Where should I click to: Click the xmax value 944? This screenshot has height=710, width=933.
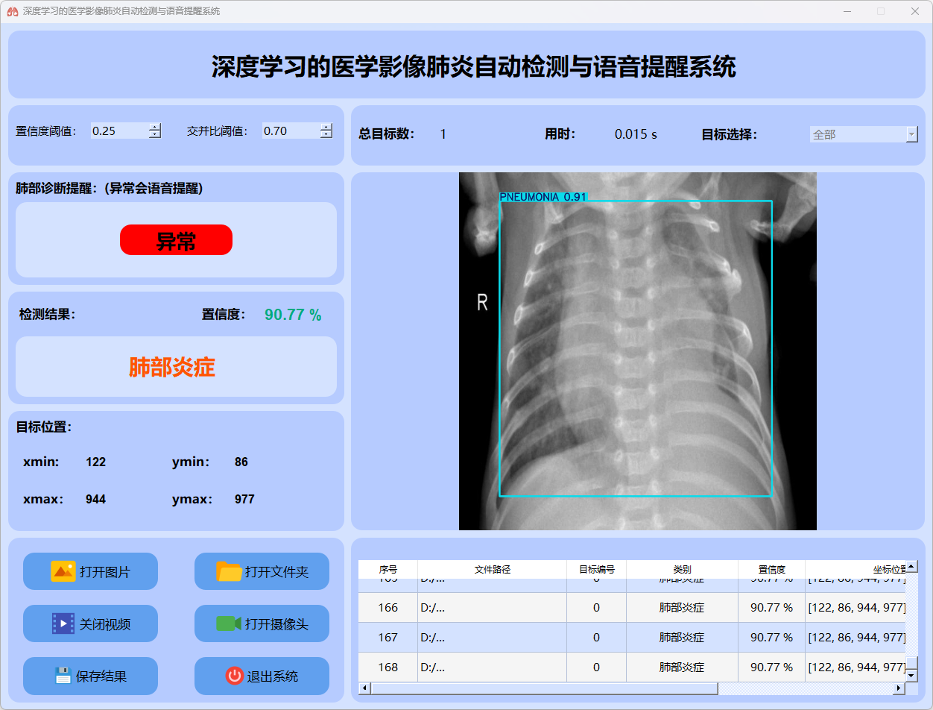click(x=96, y=500)
